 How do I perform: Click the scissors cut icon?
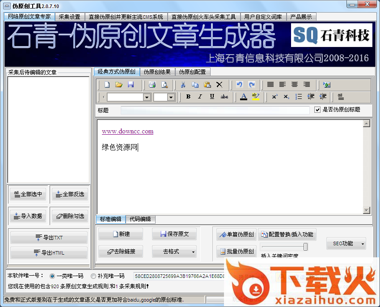pyautogui.click(x=183, y=85)
